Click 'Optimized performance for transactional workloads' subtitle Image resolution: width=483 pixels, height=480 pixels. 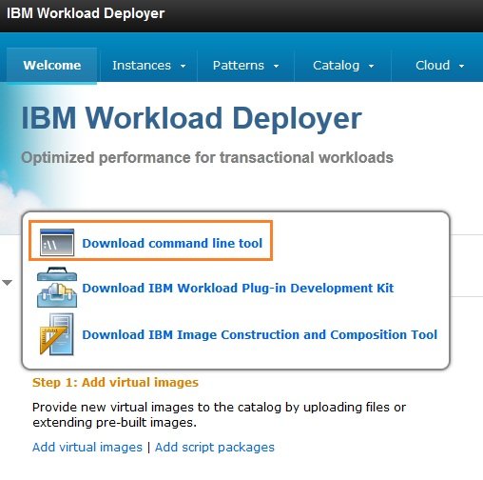pos(207,157)
